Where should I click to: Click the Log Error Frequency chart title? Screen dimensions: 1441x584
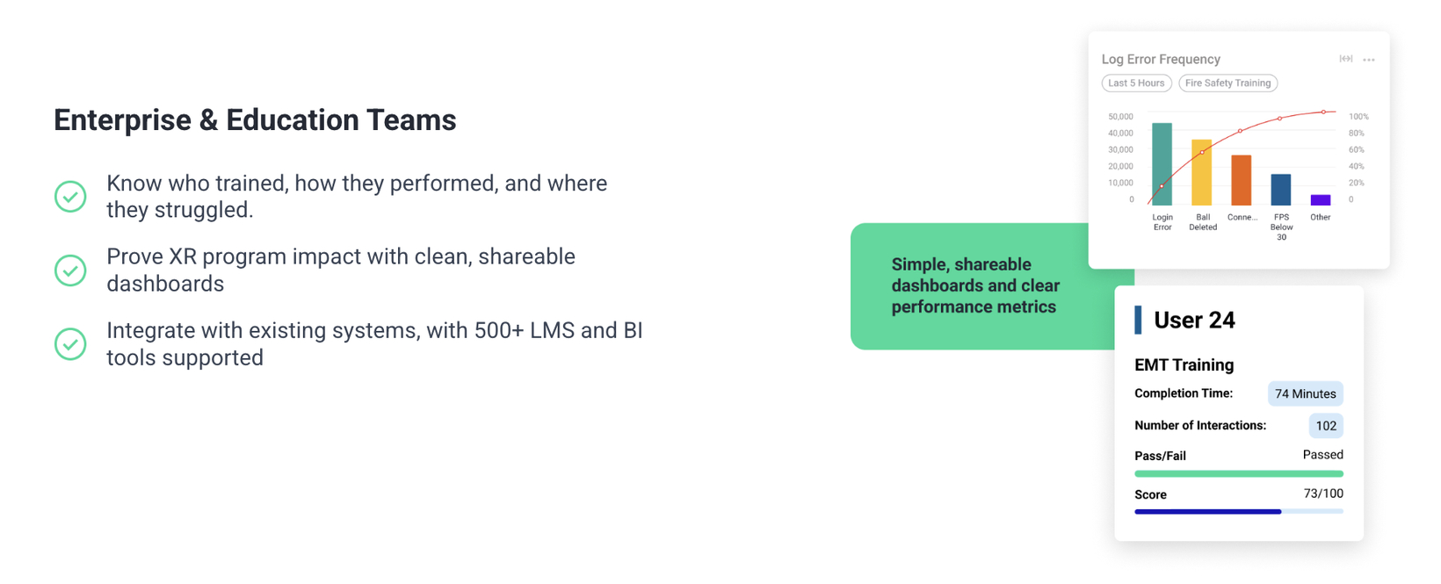click(1161, 59)
